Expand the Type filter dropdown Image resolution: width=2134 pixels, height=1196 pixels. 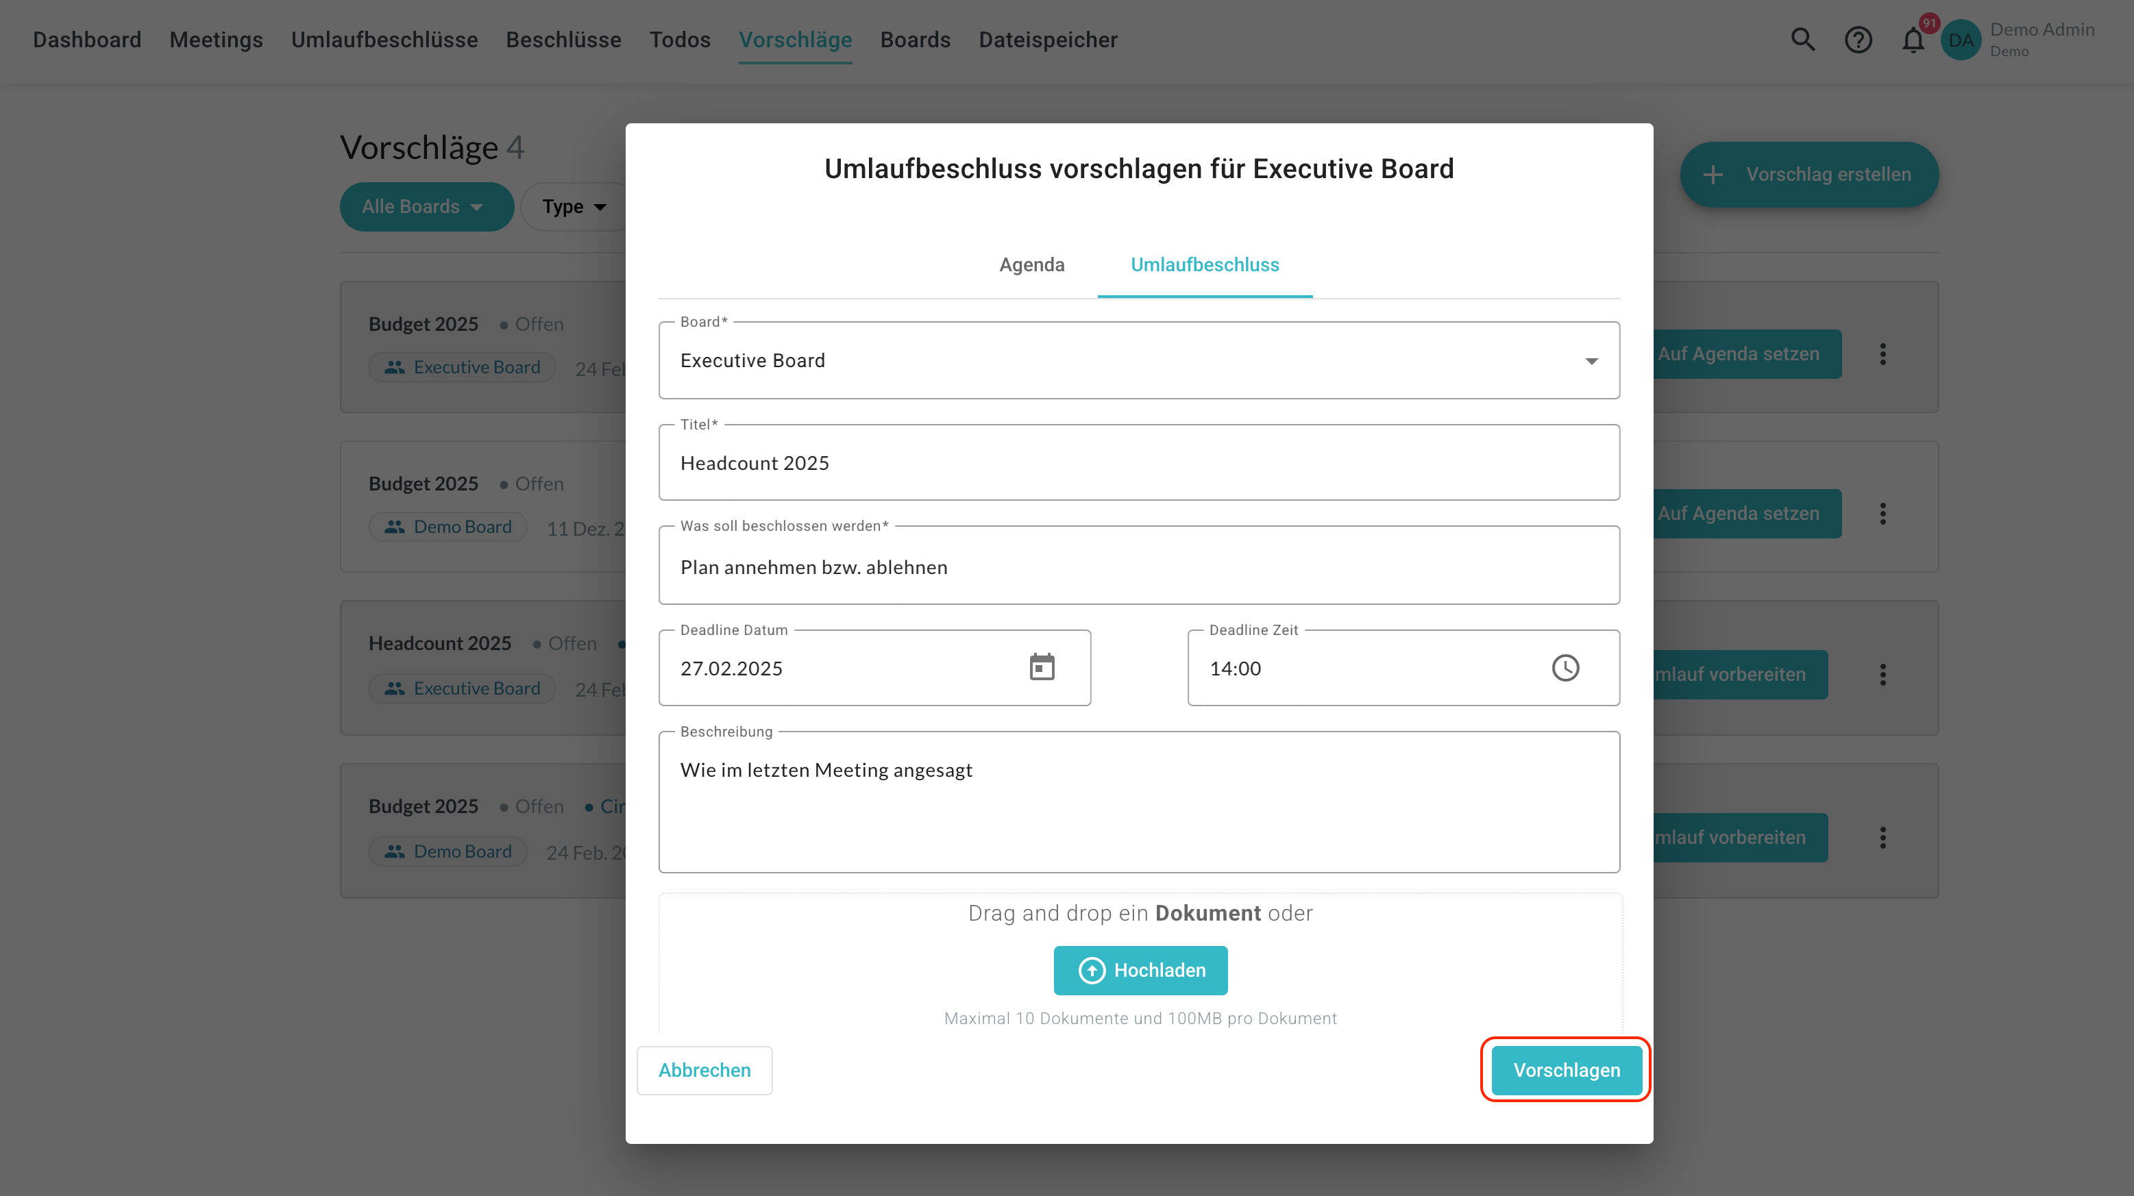(575, 206)
